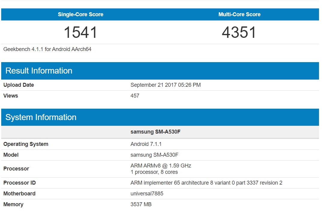Viewport: 322px width, 217px height.
Task: Select the Android 7.1.1 value
Action: [x=146, y=144]
